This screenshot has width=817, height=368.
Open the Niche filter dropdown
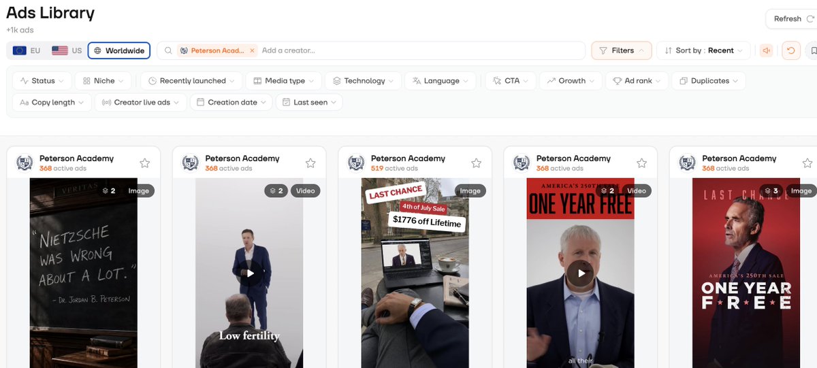pos(103,80)
